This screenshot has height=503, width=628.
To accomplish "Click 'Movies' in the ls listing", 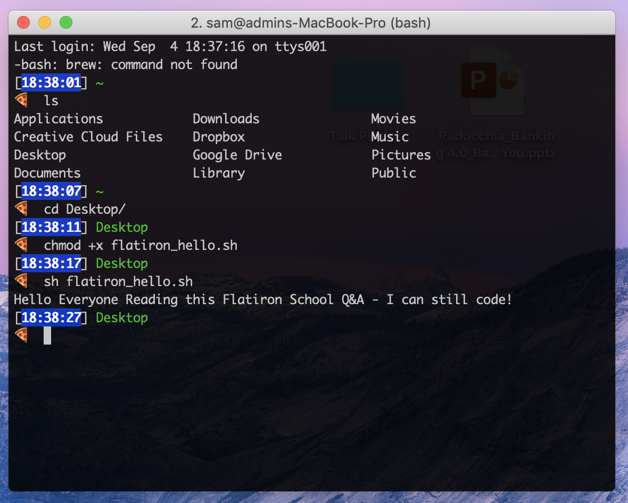I will pyautogui.click(x=393, y=119).
